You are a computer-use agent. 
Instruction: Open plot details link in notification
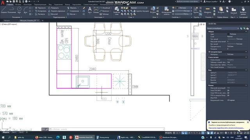point(226,128)
